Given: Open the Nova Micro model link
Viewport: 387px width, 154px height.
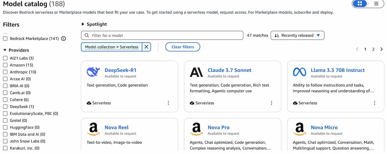Looking at the screenshot, I should pos(324,127).
